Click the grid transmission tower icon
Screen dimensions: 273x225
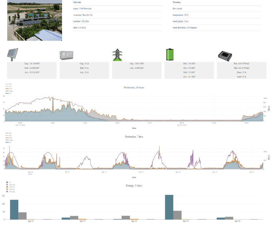coord(117,55)
